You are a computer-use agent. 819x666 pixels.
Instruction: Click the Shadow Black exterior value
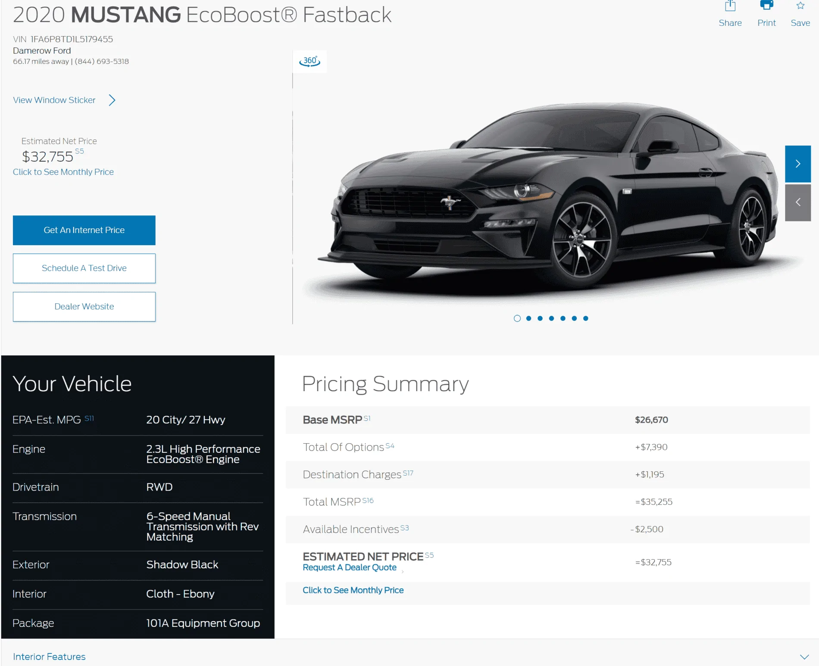(x=182, y=564)
